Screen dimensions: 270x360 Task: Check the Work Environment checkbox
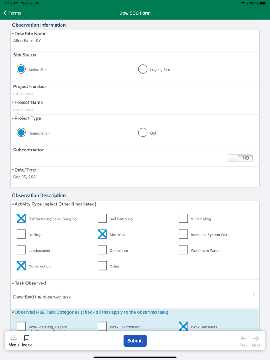(x=102, y=326)
